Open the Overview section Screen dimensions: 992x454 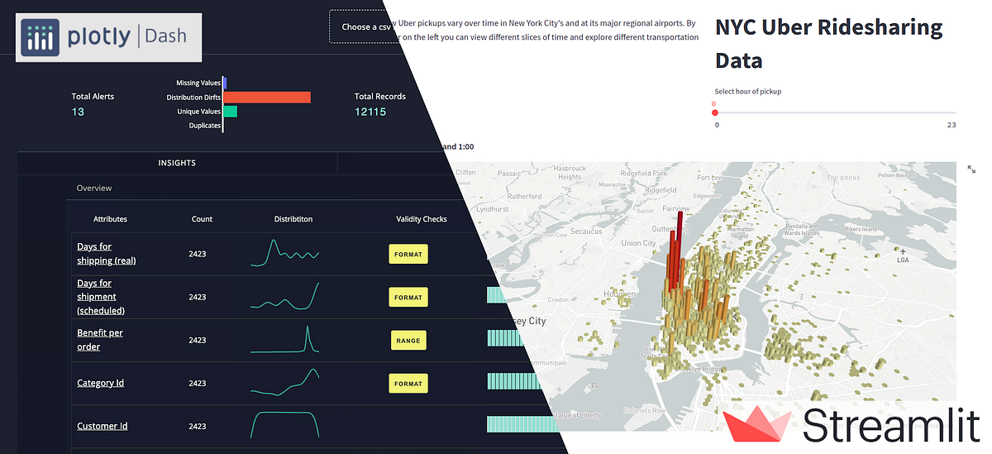[x=94, y=188]
